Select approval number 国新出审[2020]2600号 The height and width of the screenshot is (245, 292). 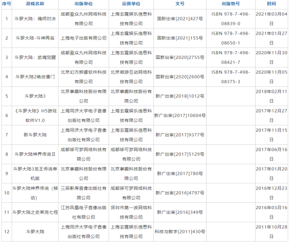tap(180, 77)
